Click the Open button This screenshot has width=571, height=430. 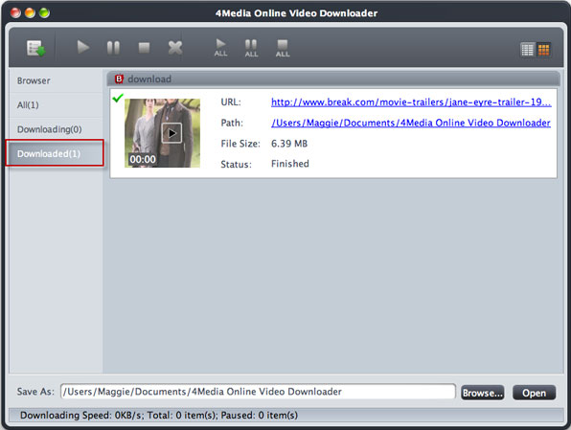(x=534, y=393)
